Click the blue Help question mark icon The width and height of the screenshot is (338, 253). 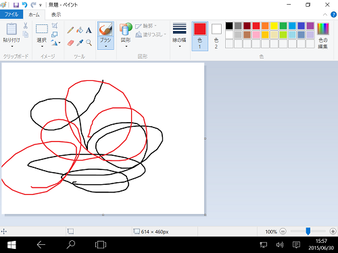coord(333,15)
